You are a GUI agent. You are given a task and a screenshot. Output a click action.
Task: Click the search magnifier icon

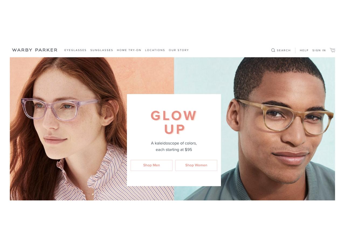point(273,50)
